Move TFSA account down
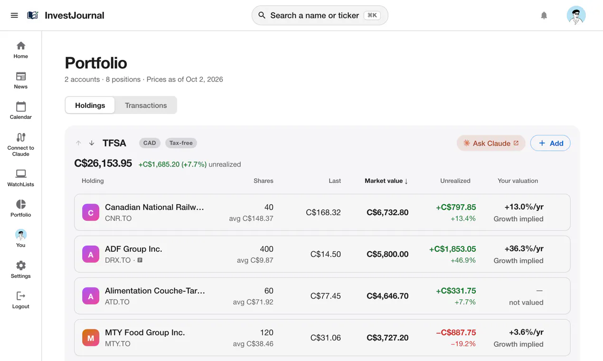This screenshot has width=603, height=361. (x=92, y=143)
